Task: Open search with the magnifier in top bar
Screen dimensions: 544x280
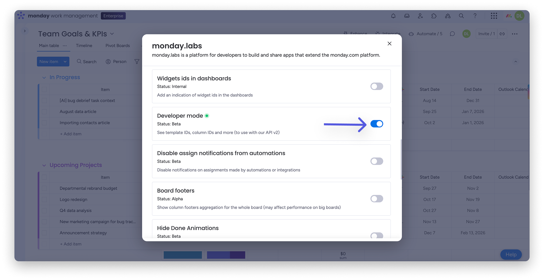Action: 461,16
